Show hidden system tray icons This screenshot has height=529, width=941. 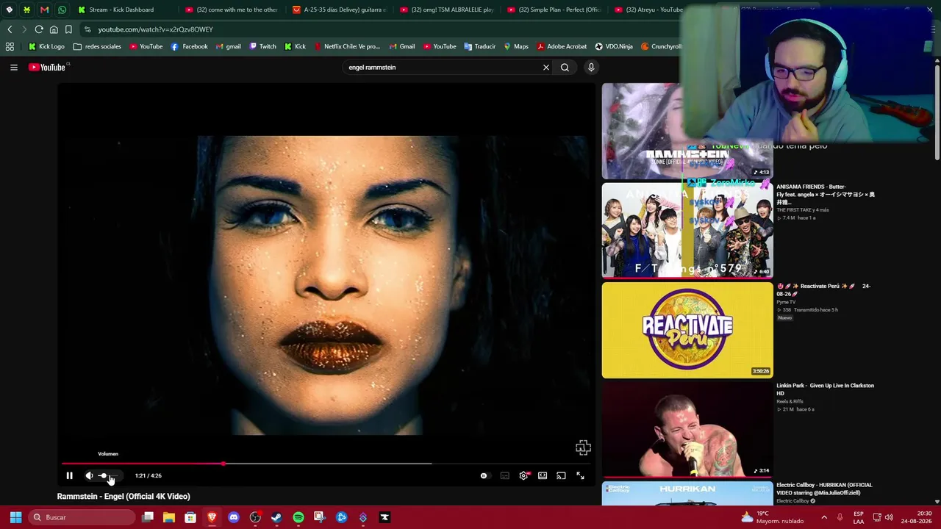tap(824, 517)
